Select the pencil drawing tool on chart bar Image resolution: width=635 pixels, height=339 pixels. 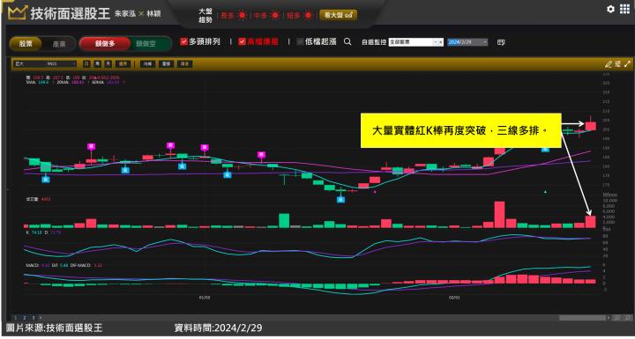608,64
